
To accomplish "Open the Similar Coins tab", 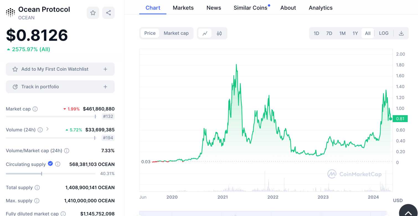I will 251,8.
